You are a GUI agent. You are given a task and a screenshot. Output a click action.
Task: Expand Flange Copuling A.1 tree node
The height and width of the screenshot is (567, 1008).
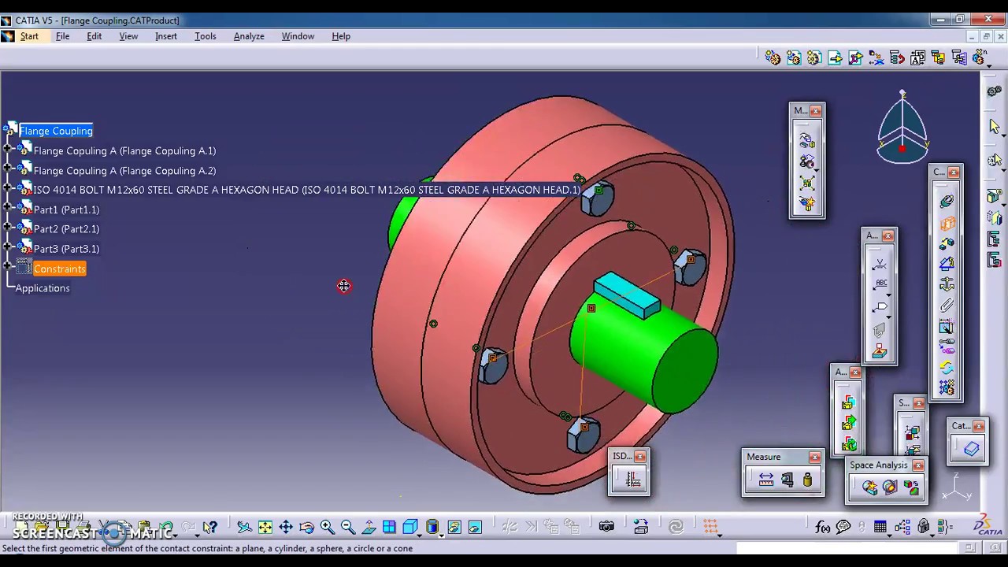pos(8,150)
